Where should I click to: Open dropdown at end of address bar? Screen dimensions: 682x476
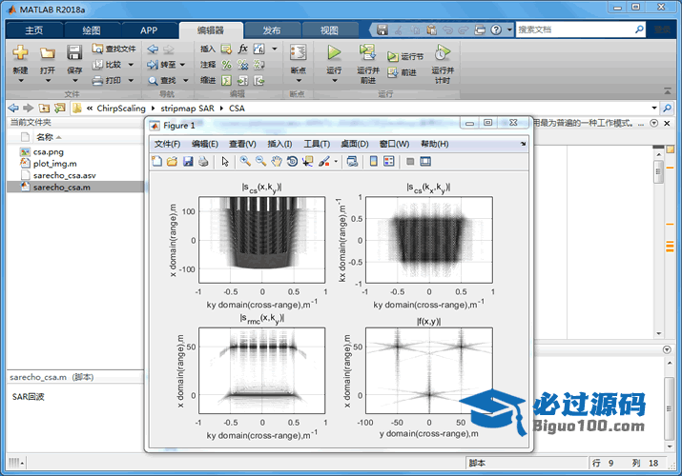654,109
